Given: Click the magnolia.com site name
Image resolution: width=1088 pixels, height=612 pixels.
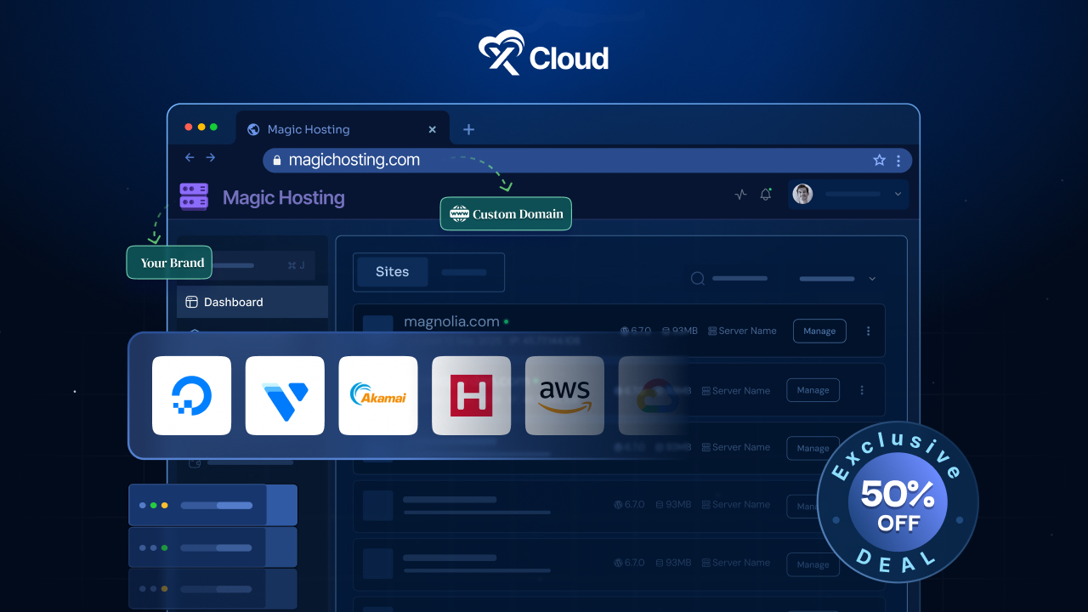Looking at the screenshot, I should [450, 321].
